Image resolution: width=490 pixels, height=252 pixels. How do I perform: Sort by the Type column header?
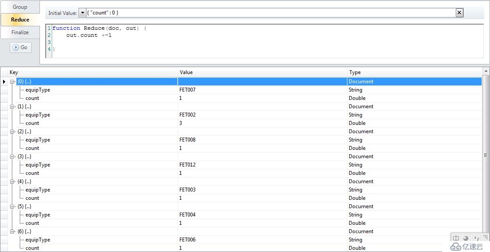(415, 72)
